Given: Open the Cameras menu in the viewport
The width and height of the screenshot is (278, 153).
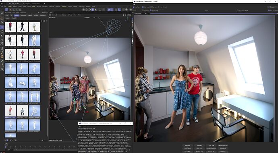Looking at the screenshot, I should point(58,15).
